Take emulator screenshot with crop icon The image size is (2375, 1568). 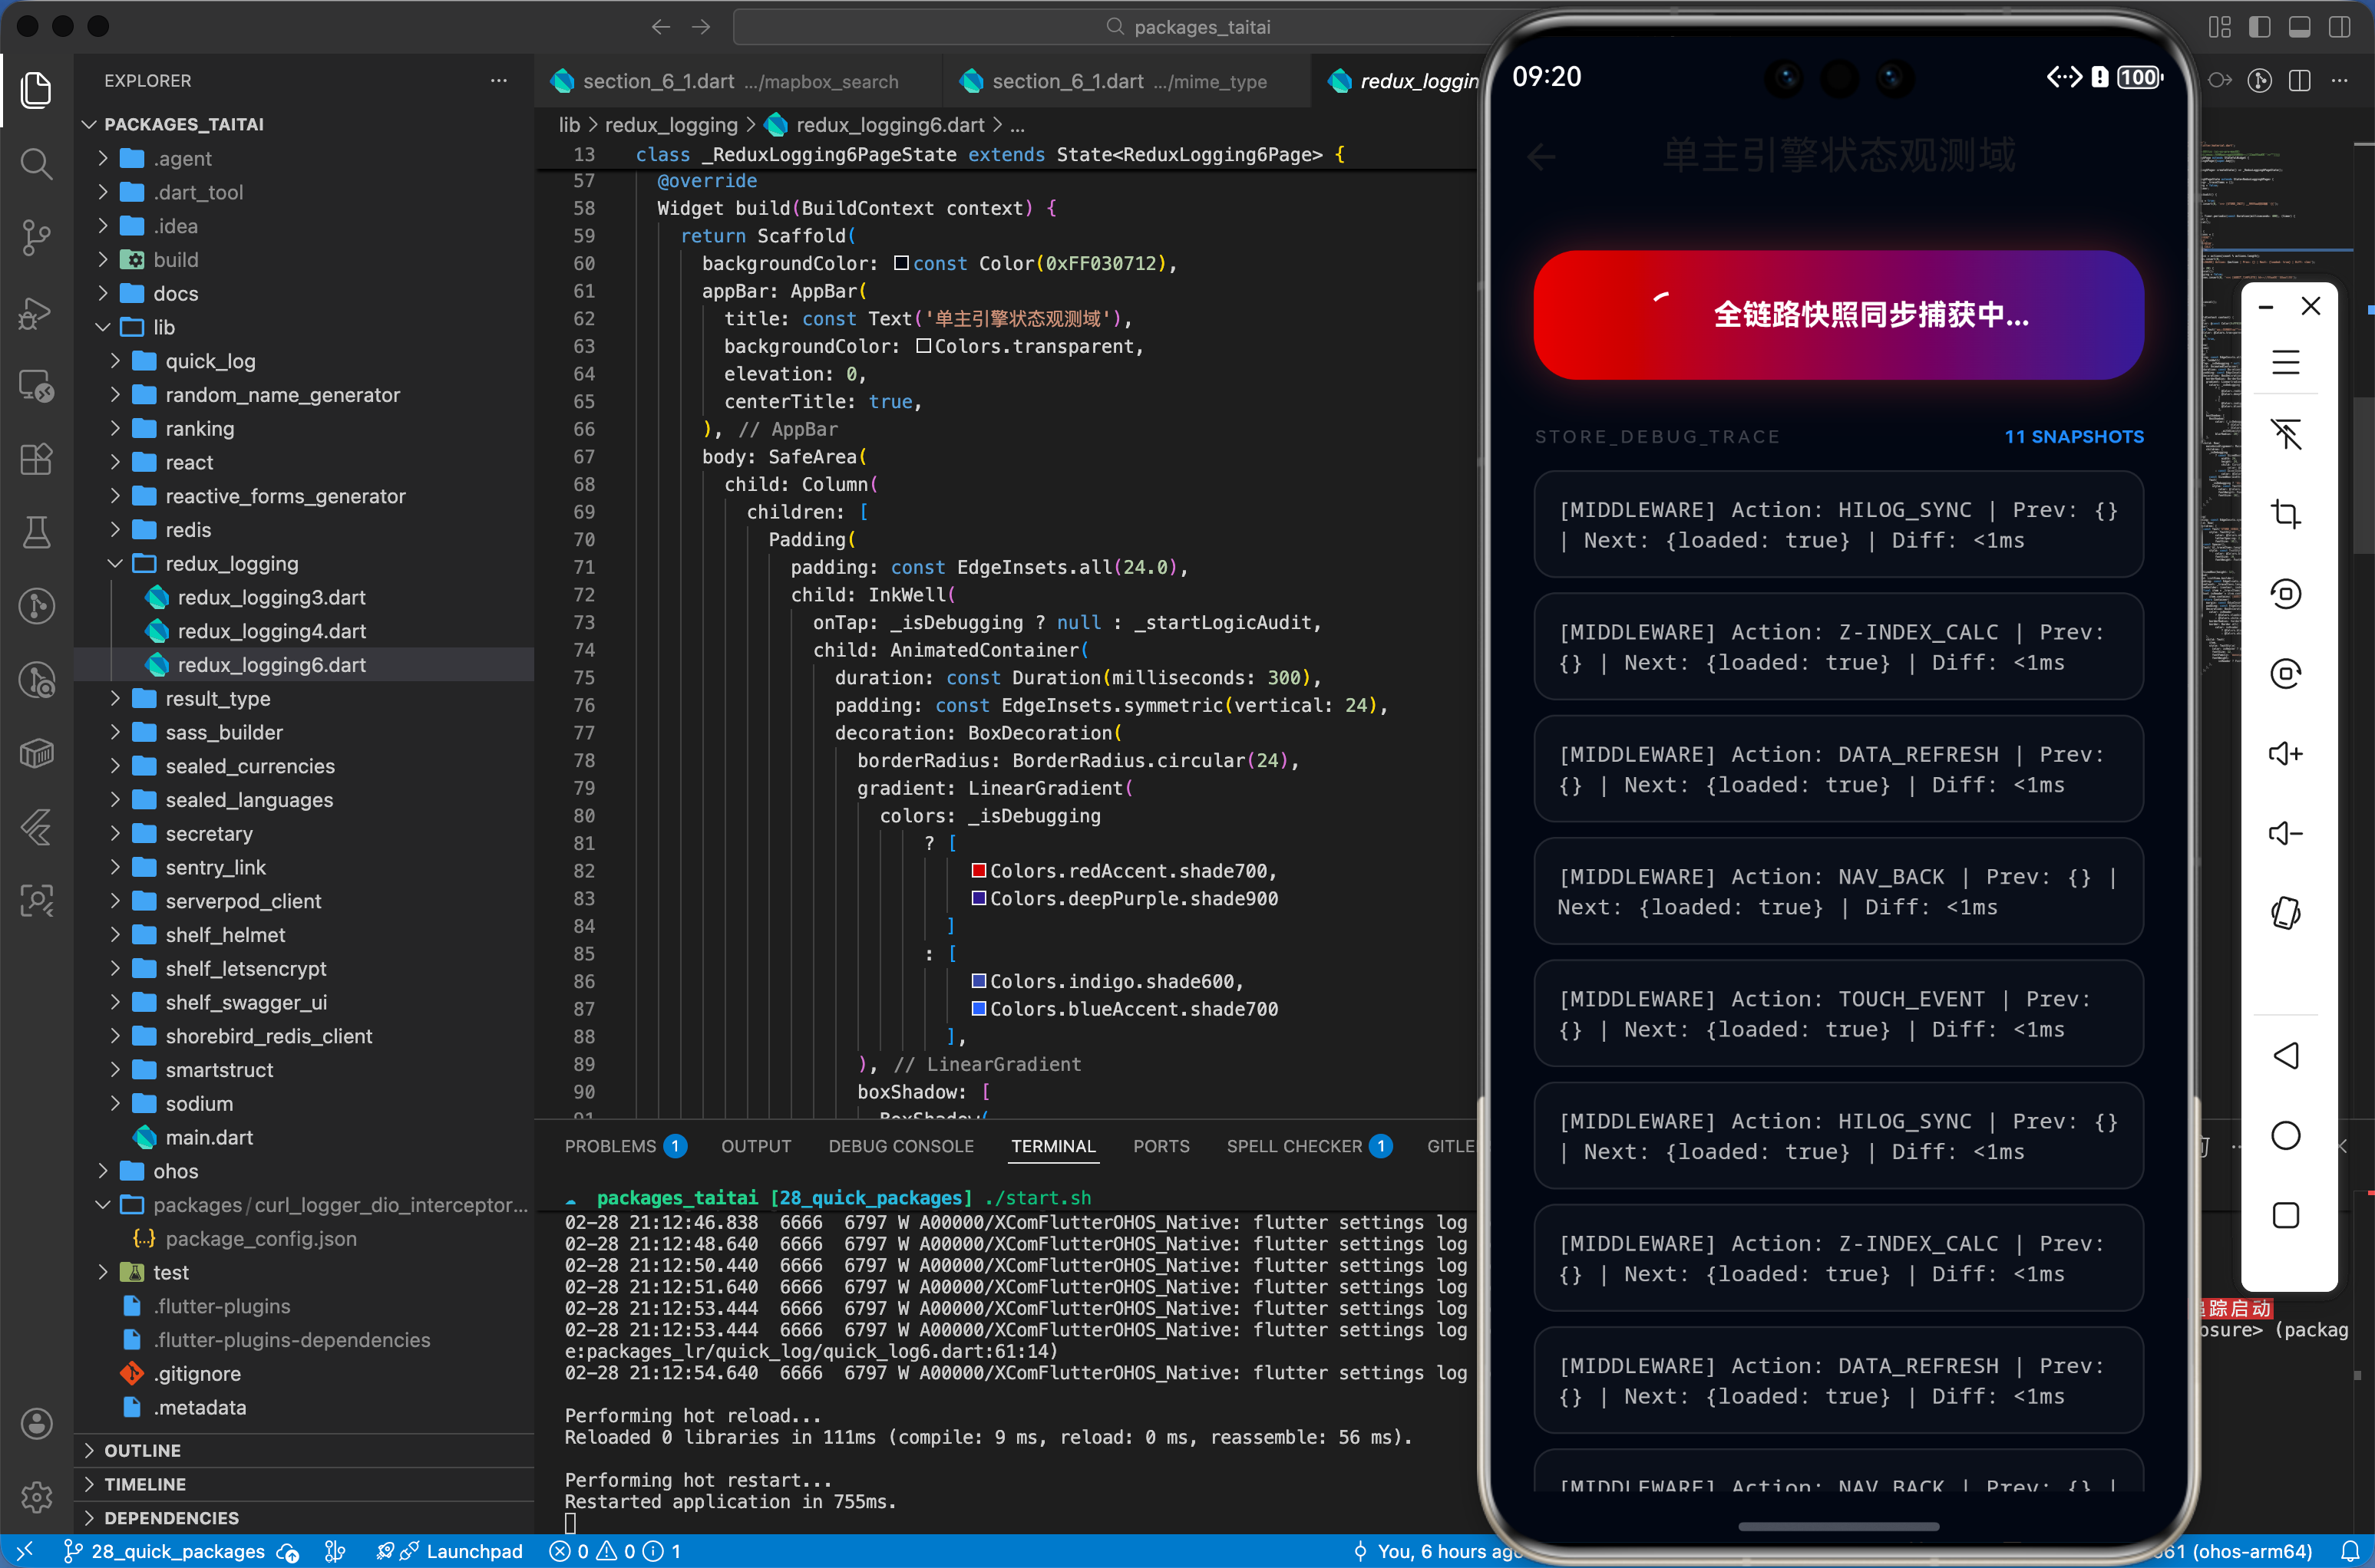tap(2285, 514)
